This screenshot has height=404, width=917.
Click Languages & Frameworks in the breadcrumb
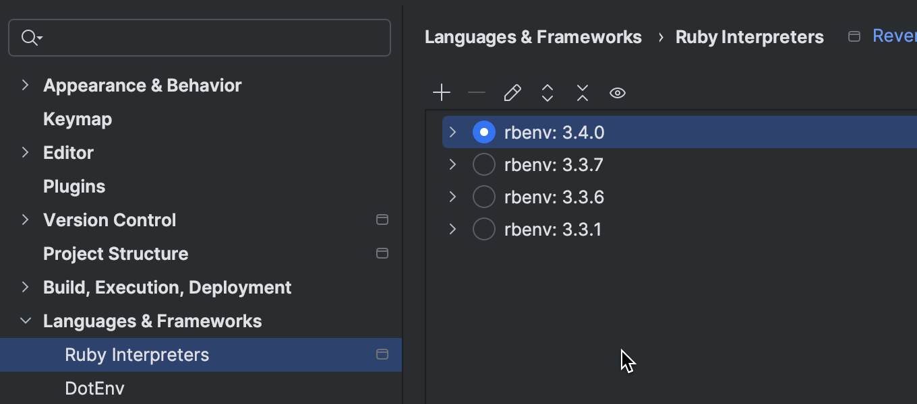click(x=533, y=37)
